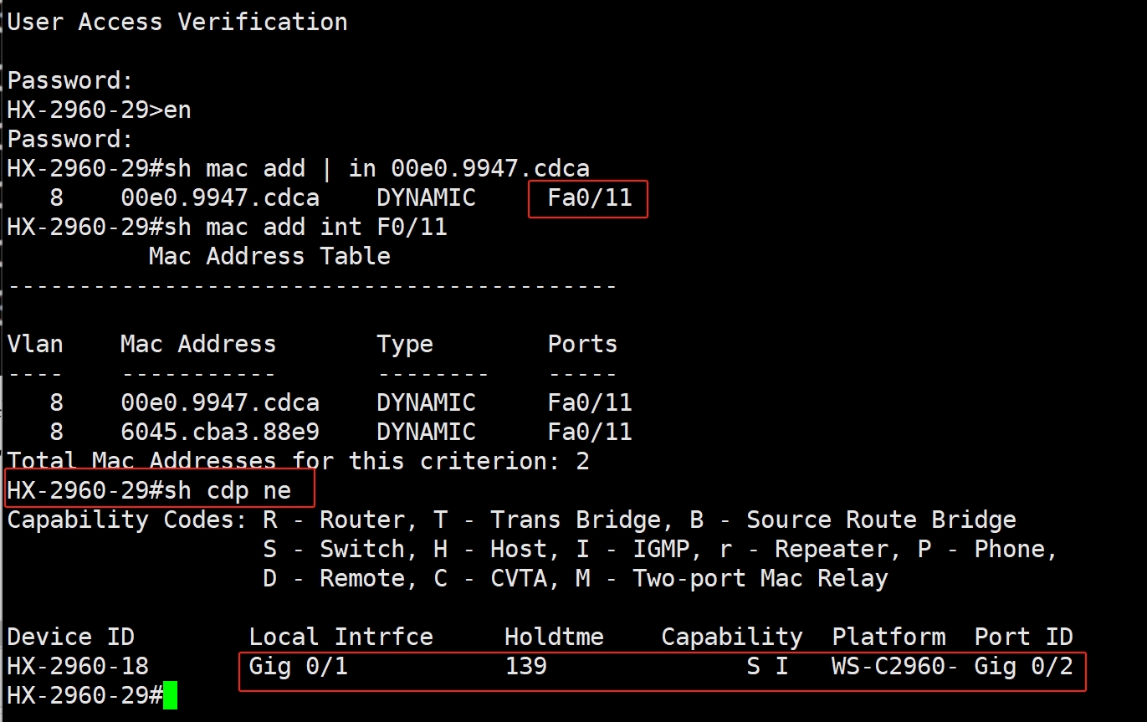This screenshot has width=1147, height=722.
Task: Click DYNAMIC in the 6045.cba3.88e9 row
Action: click(426, 432)
